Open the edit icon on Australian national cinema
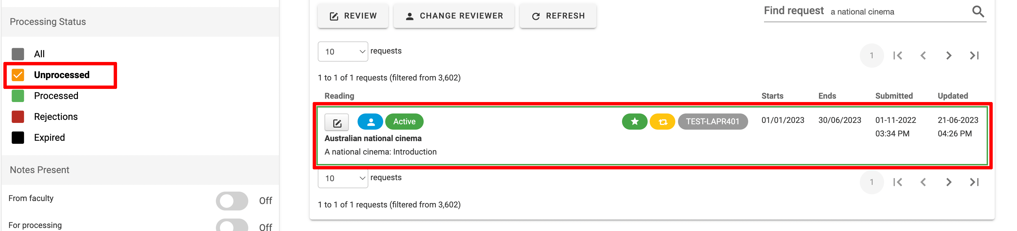This screenshot has width=1017, height=231. point(336,123)
